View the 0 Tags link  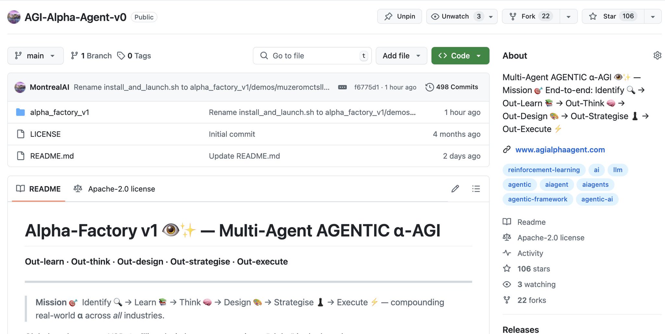[x=134, y=56]
